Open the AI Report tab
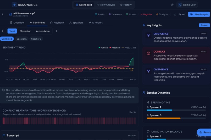The height and width of the screenshot is (140, 211). pyautogui.click(x=96, y=23)
